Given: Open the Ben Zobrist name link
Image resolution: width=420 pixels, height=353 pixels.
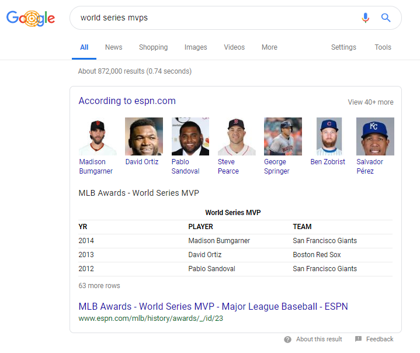Looking at the screenshot, I should [x=328, y=162].
